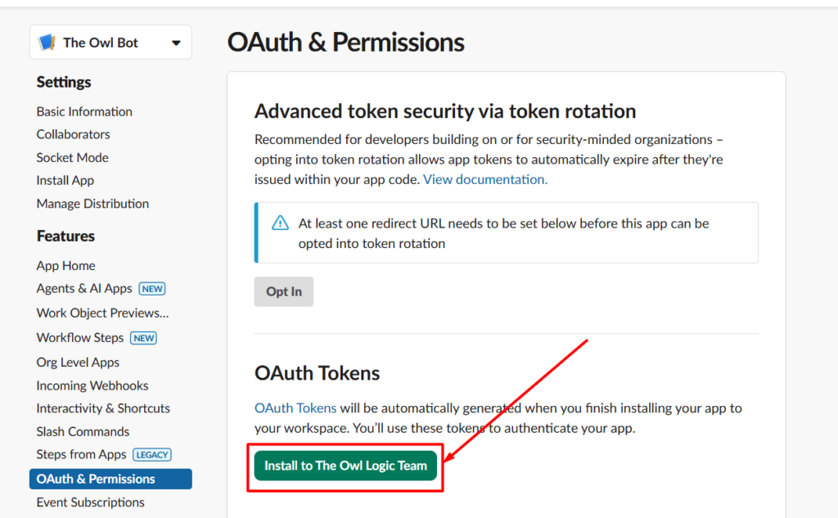The height and width of the screenshot is (518, 838).
Task: Follow the OAuth Tokens link
Action: (295, 408)
